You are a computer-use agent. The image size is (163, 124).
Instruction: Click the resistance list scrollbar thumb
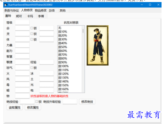click(83, 31)
